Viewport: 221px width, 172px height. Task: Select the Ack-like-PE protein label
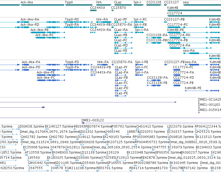coord(46,72)
